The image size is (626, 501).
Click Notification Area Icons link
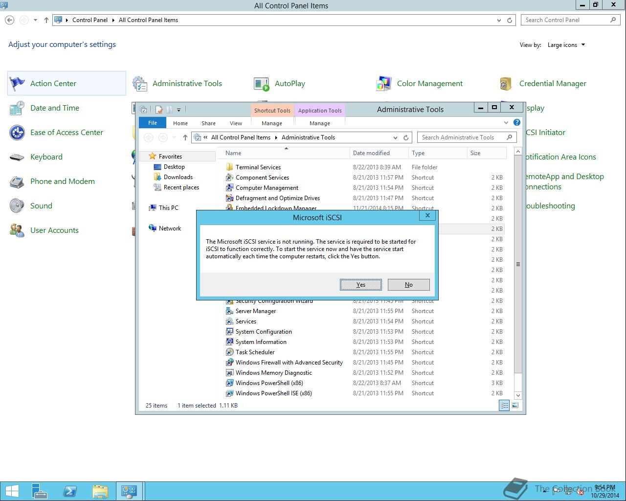561,157
